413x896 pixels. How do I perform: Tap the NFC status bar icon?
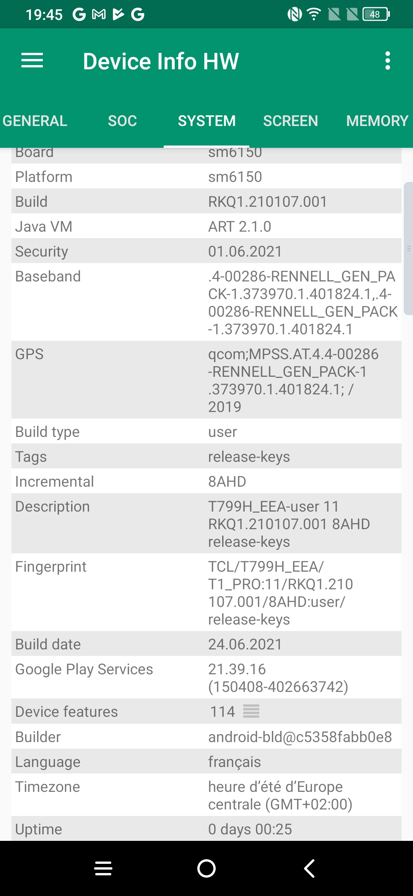click(x=294, y=15)
